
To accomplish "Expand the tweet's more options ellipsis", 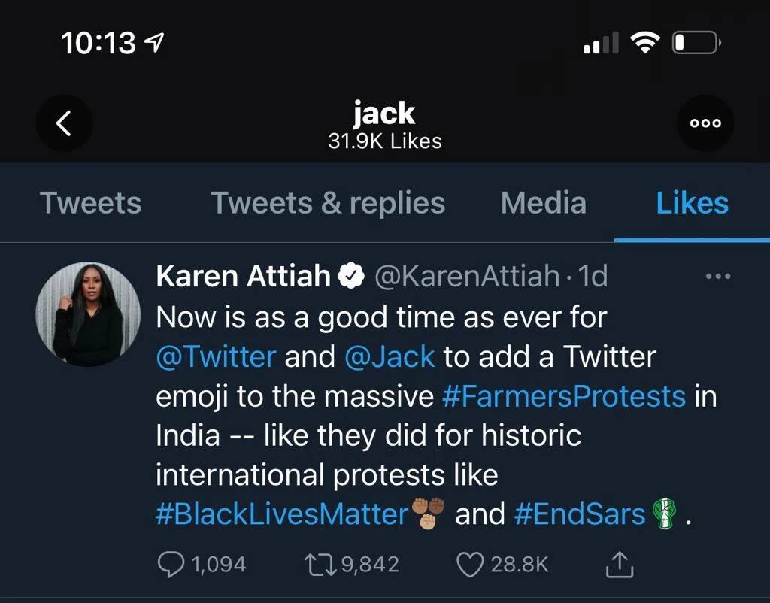I will coord(717,277).
